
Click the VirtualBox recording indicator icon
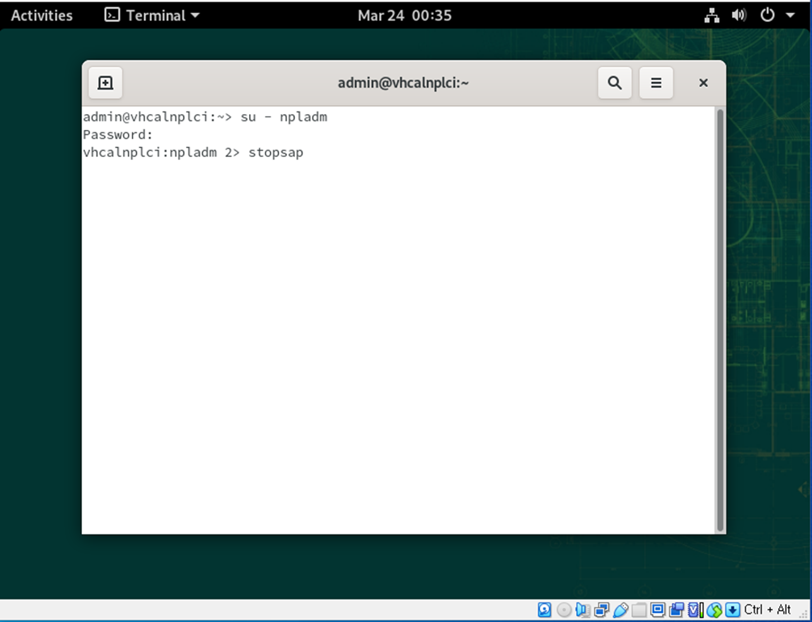coord(676,609)
